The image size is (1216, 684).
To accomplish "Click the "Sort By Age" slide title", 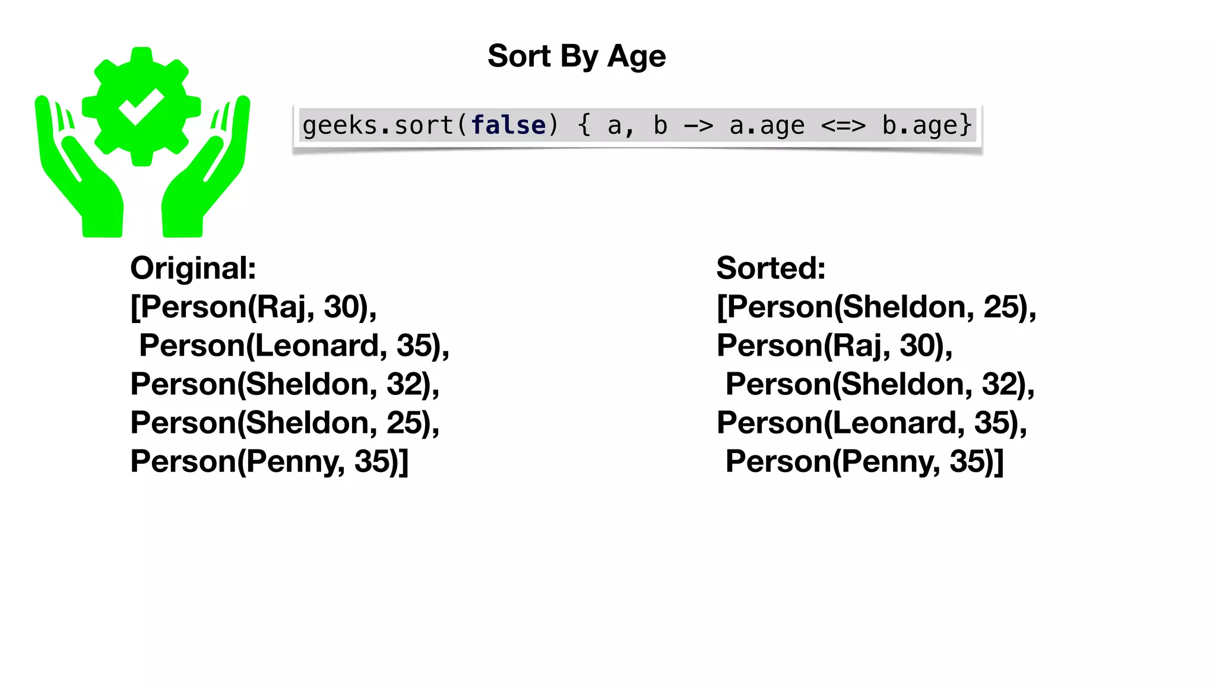I will tap(577, 56).
